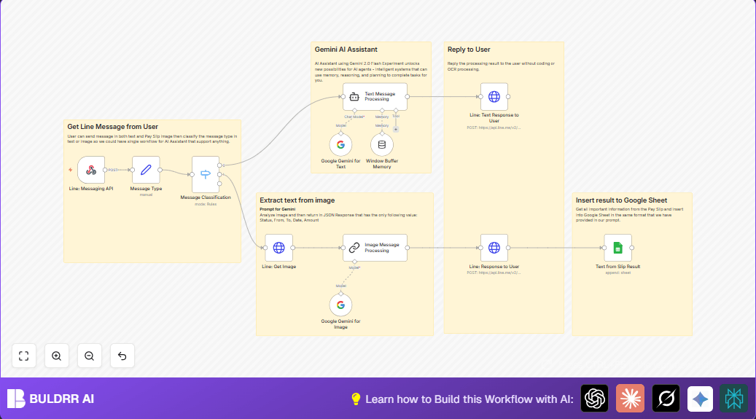Open the Message Classification switch node
Image resolution: width=756 pixels, height=419 pixels.
coord(206,174)
